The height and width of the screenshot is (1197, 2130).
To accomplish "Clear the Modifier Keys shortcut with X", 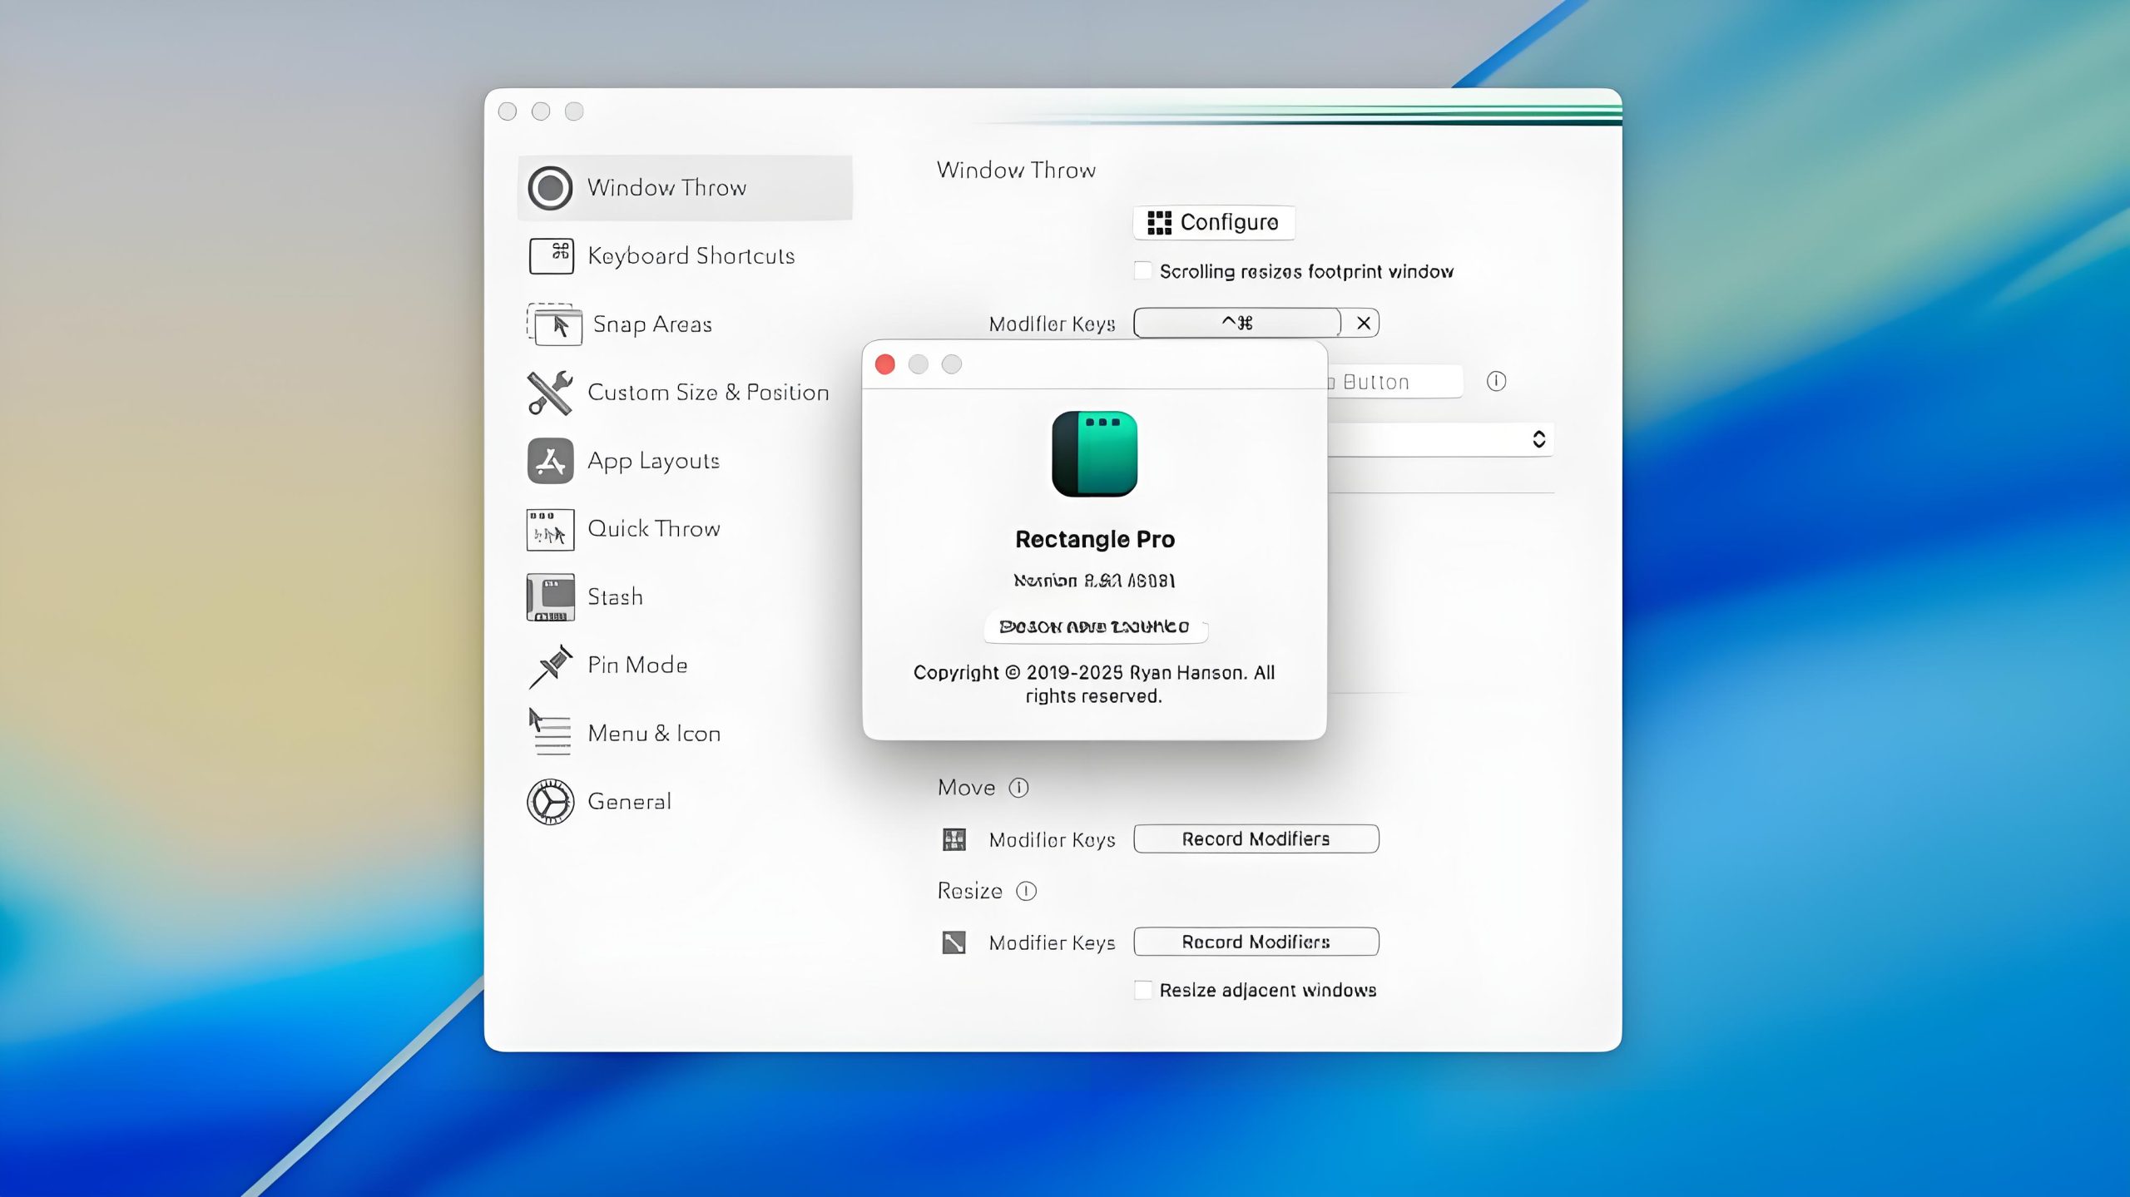I will 1363,323.
